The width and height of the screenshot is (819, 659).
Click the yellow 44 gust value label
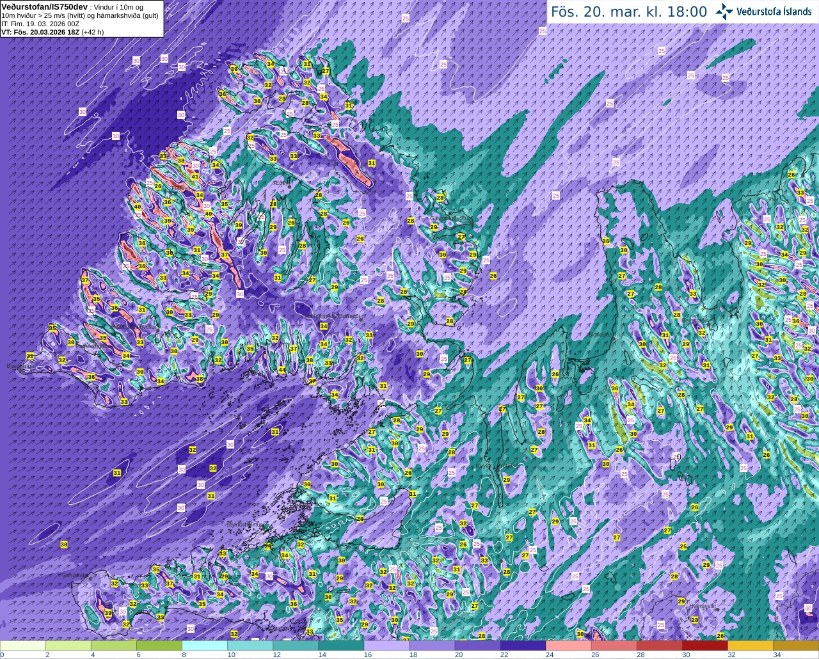[282, 370]
